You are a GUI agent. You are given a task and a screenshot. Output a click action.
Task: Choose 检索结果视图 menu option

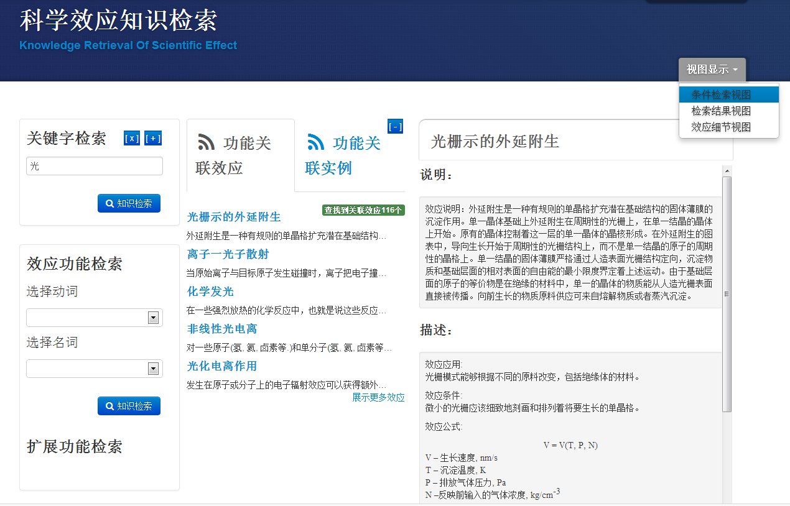point(721,111)
